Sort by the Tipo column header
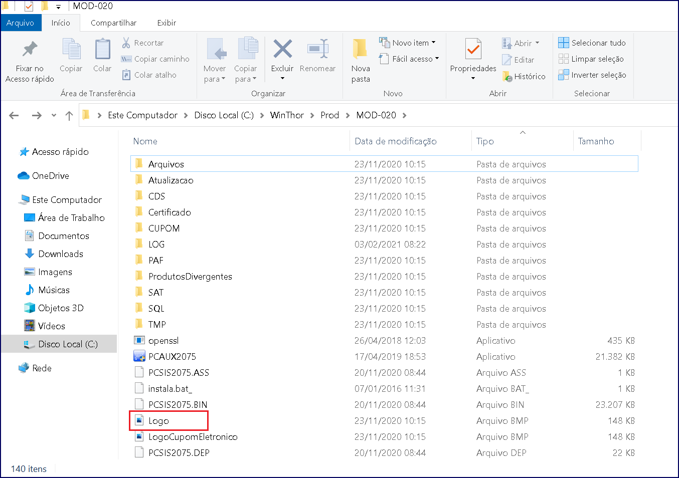Image resolution: width=679 pixels, height=478 pixels. coord(485,141)
